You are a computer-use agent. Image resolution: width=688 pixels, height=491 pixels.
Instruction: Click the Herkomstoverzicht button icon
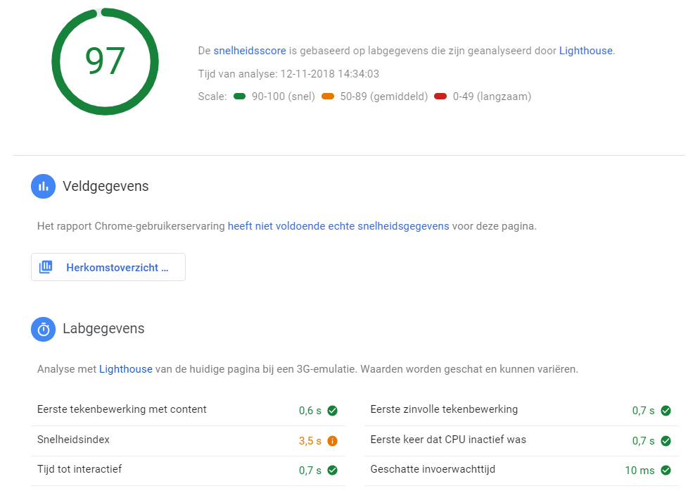pos(46,268)
